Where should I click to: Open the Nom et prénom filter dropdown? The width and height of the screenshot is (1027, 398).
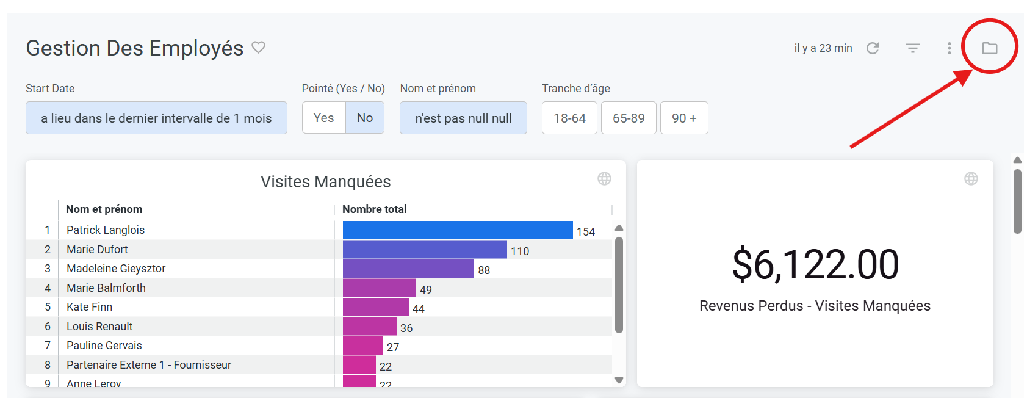(463, 118)
